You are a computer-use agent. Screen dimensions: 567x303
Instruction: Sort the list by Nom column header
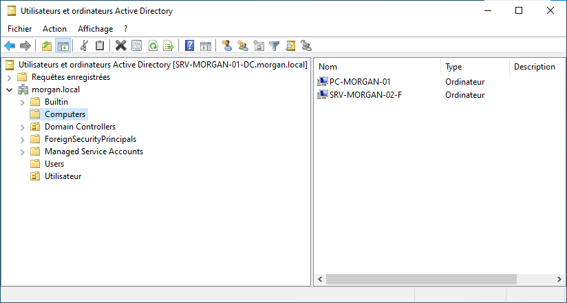[x=377, y=67]
